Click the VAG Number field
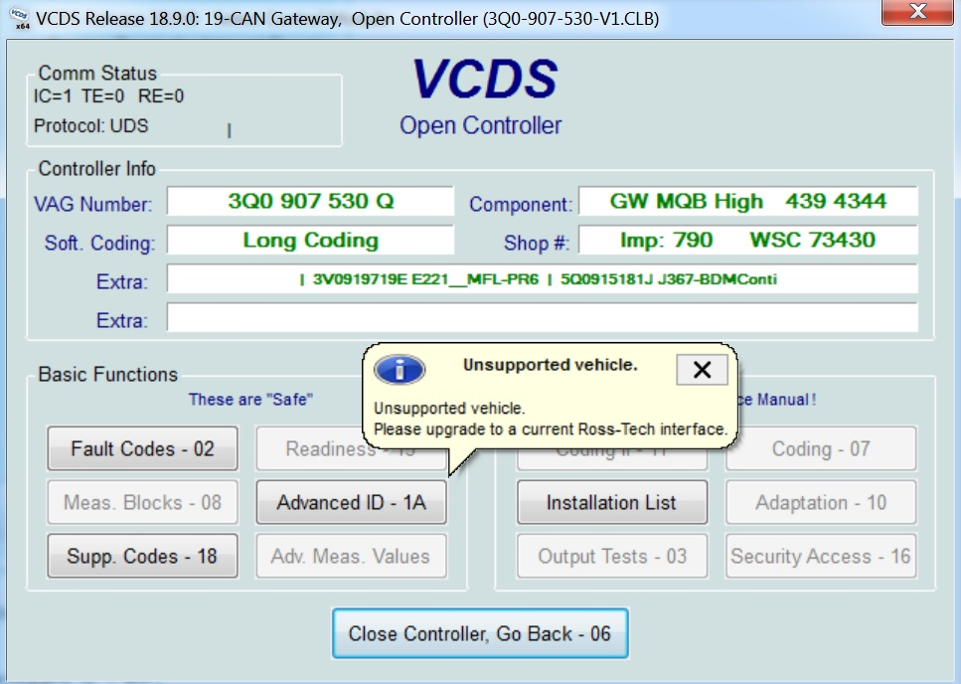Image resolution: width=961 pixels, height=684 pixels. 310,201
